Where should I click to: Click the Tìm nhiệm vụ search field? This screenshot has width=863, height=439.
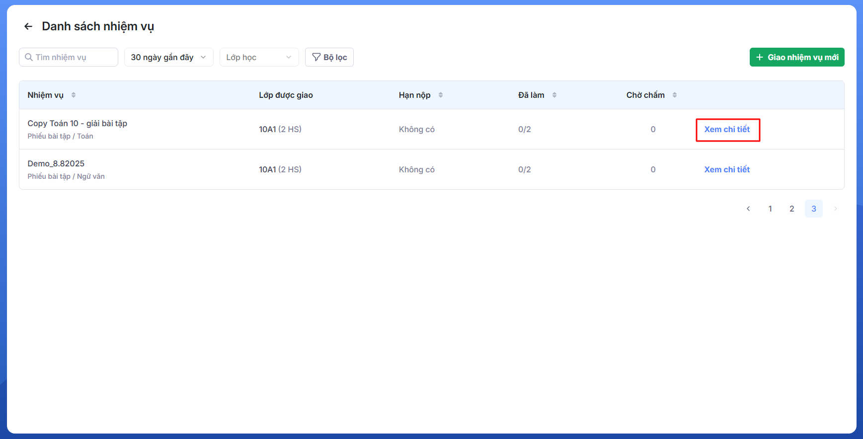tap(69, 57)
